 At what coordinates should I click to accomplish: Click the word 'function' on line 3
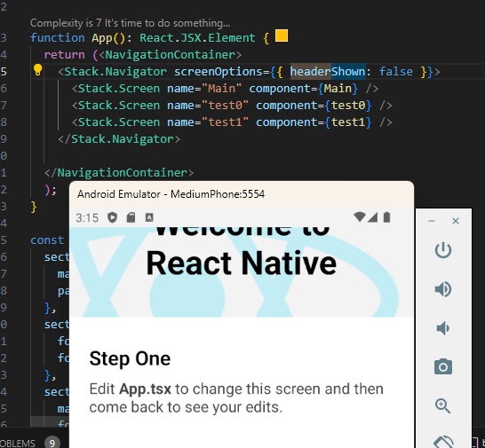[x=58, y=38]
